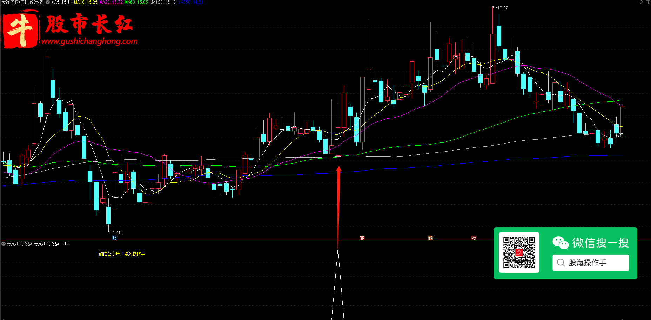This screenshot has width=651, height=320.
Task: Toggle the side panel icon at top right
Action: (x=648, y=2)
